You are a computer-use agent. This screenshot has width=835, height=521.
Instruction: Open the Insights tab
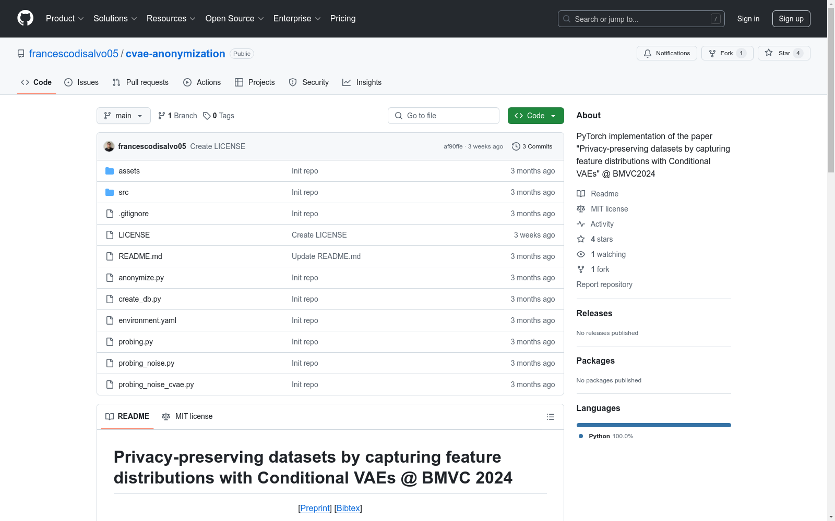(x=362, y=82)
